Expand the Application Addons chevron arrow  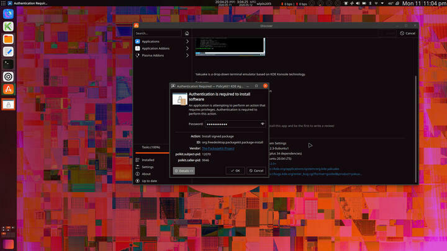(x=187, y=48)
